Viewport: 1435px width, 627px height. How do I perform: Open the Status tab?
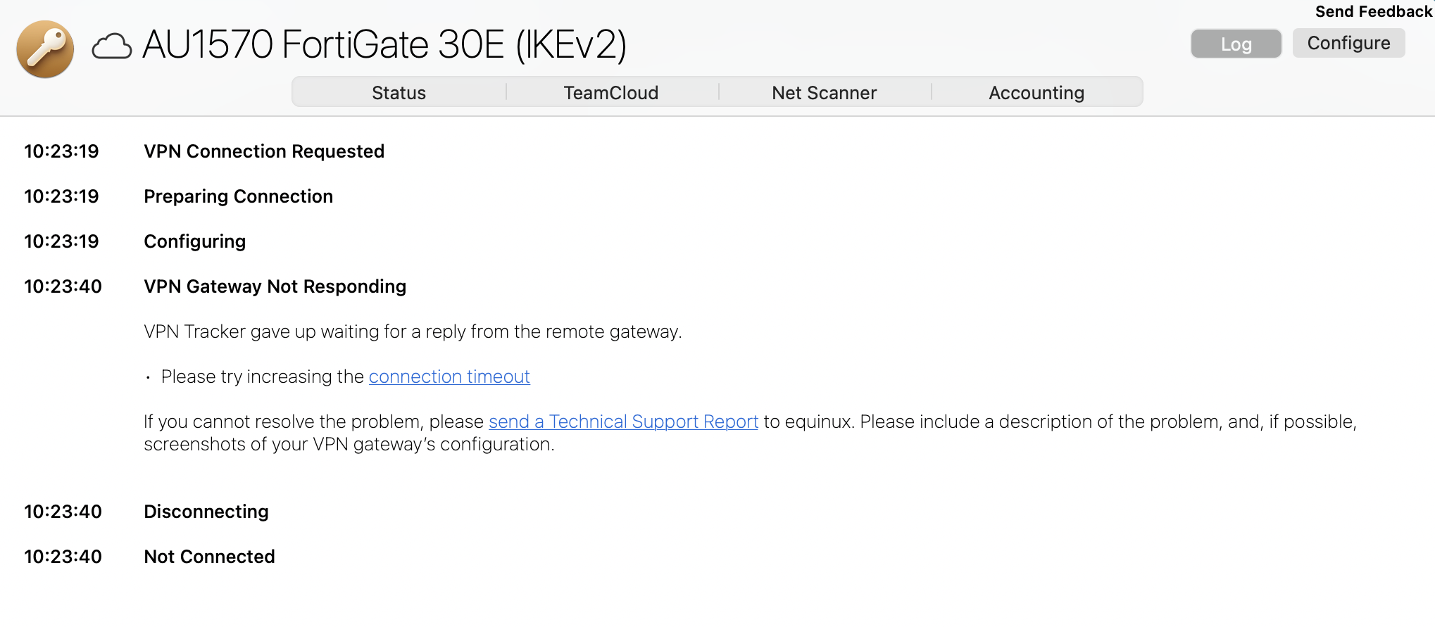pos(399,92)
